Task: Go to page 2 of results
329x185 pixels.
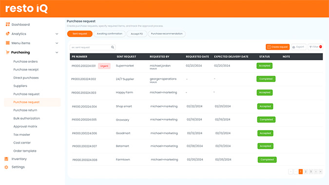Action: [306, 171]
